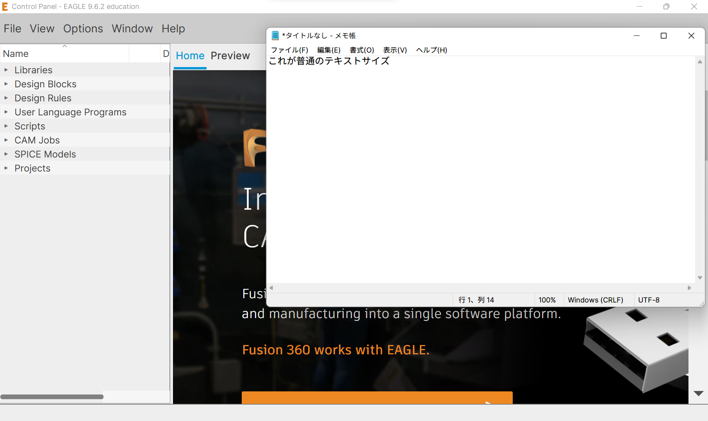Expand the SPICE Models node

(x=6, y=154)
